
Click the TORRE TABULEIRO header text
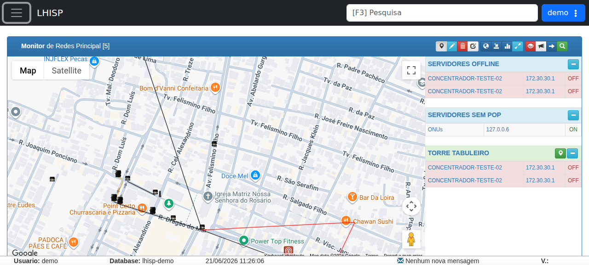(x=458, y=153)
